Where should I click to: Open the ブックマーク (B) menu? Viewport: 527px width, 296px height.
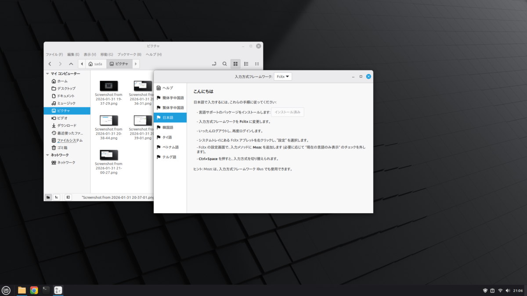coord(129,54)
